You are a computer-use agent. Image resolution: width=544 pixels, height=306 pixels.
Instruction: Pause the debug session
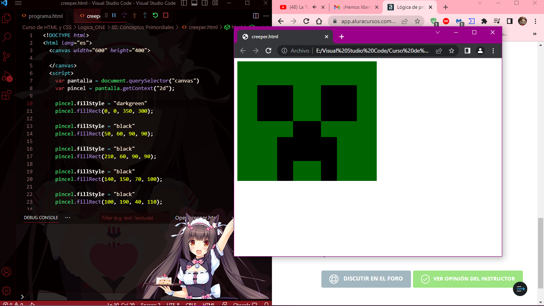114,16
